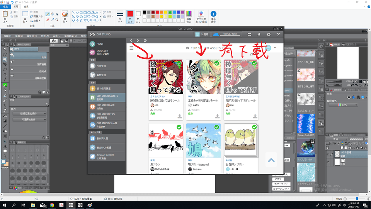Click the Clip Studio sync arrows icon
The width and height of the screenshot is (371, 209).
[249, 34]
